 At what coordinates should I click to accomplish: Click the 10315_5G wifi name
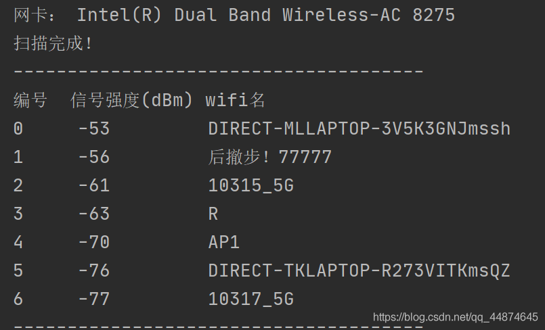250,185
